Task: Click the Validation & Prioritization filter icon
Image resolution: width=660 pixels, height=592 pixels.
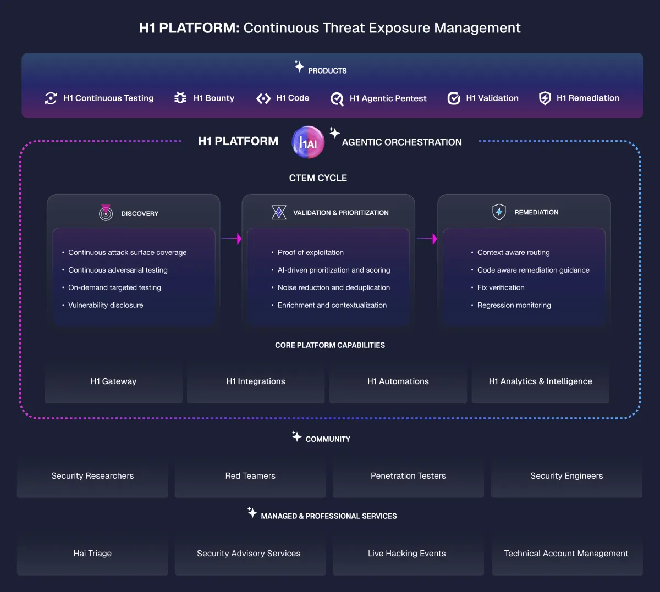Action: 279,212
